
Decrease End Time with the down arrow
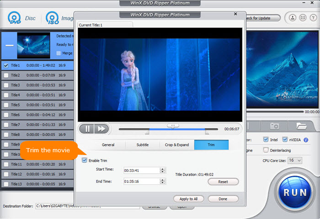[x=162, y=183]
